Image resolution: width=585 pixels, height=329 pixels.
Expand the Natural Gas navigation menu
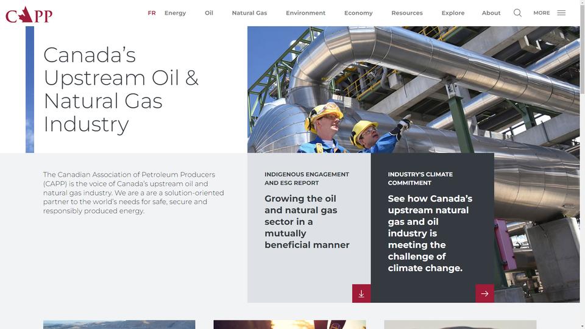click(249, 13)
